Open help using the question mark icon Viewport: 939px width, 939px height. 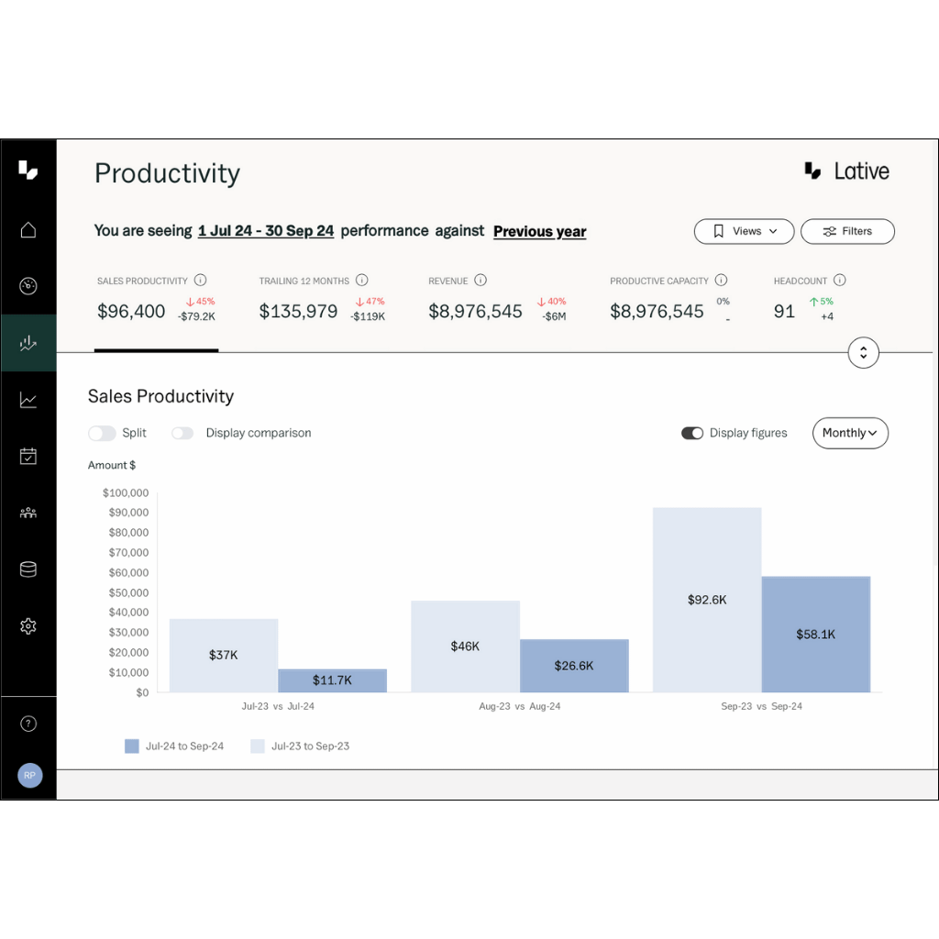click(28, 724)
